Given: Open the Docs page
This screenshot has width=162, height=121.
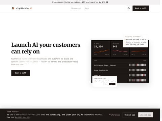Looking at the screenshot, I should (87, 8).
